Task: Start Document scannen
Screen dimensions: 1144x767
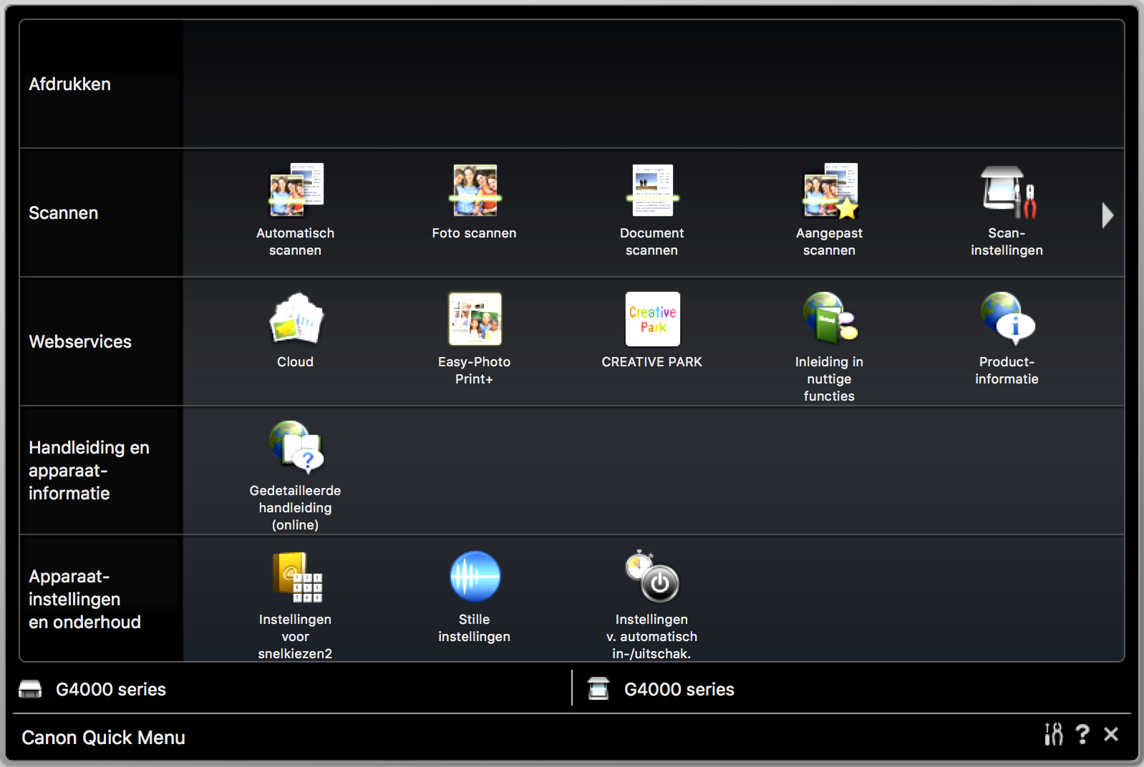Action: point(651,191)
